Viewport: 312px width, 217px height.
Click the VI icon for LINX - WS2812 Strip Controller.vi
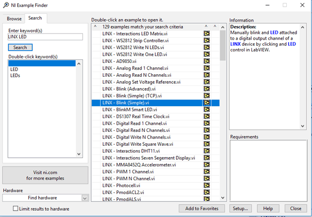tap(206, 40)
